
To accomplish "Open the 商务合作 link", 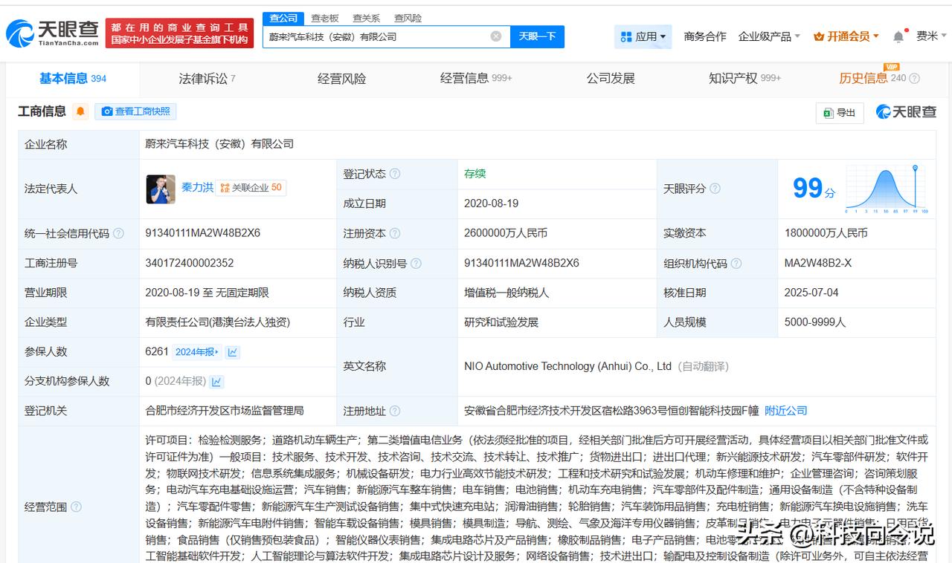I will tap(705, 36).
